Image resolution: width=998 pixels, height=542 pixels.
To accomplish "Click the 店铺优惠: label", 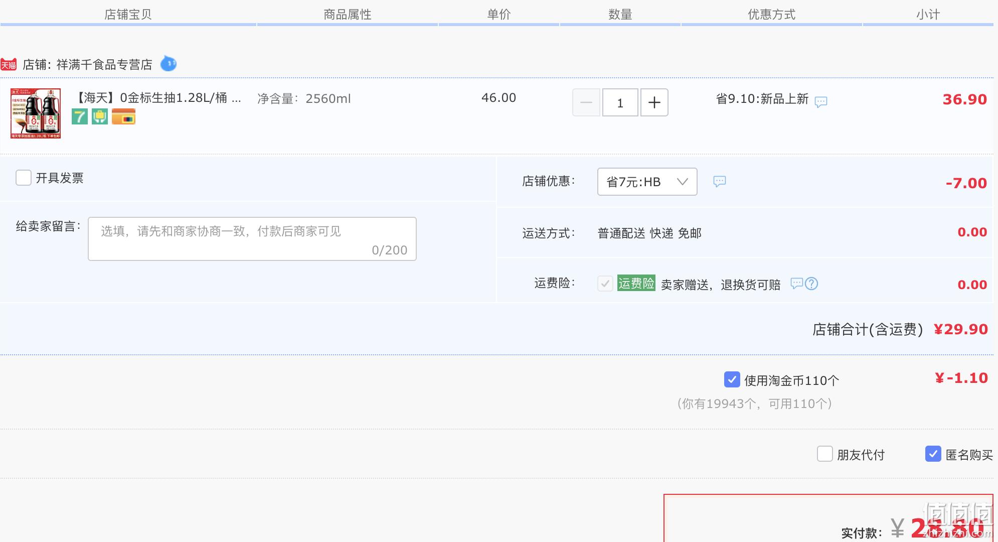I will (549, 181).
